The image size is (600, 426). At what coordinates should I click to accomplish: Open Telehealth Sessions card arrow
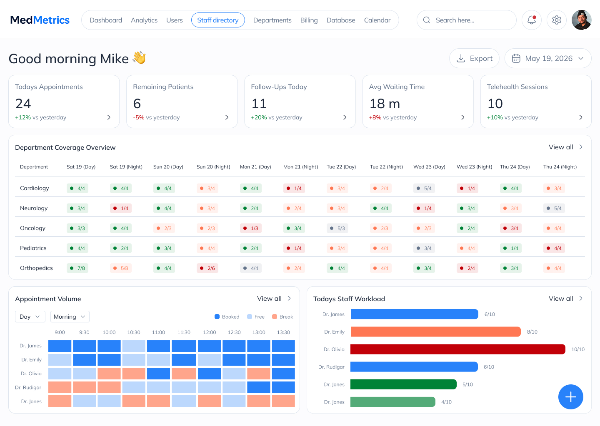(581, 117)
